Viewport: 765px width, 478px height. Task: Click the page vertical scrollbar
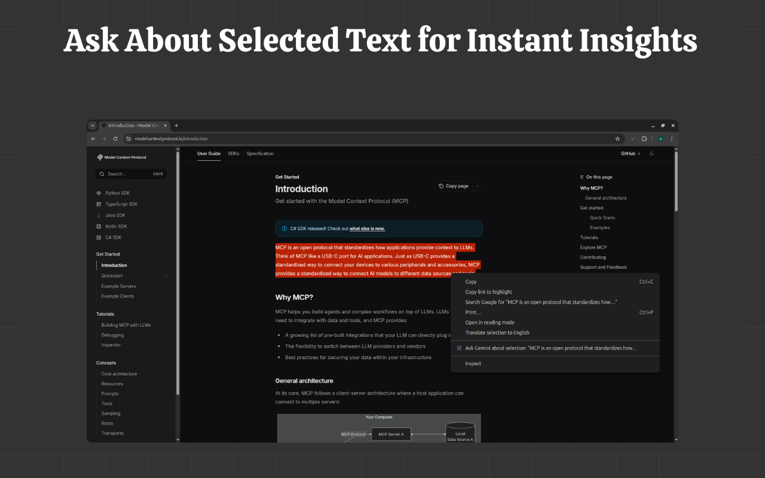pos(676,181)
